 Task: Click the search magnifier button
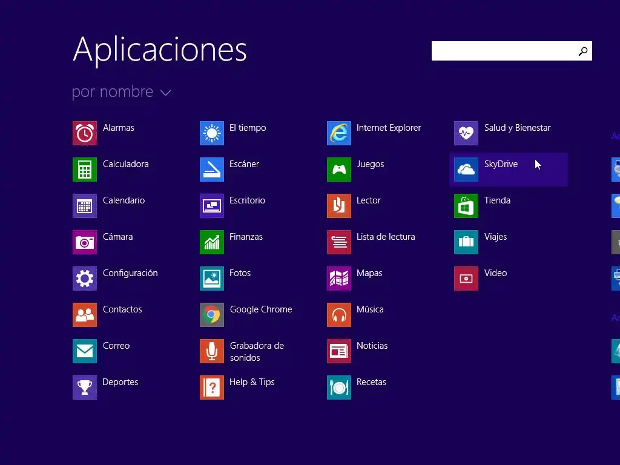[x=583, y=51]
